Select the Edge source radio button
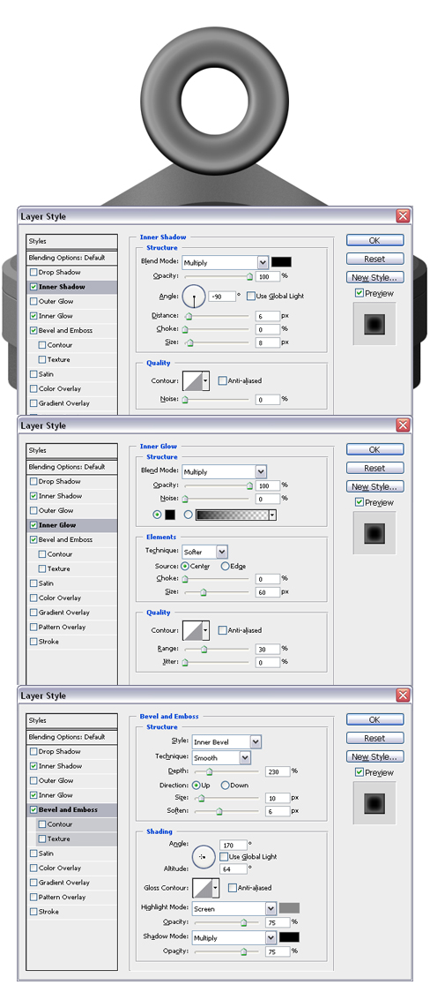430x1000 pixels. [225, 566]
